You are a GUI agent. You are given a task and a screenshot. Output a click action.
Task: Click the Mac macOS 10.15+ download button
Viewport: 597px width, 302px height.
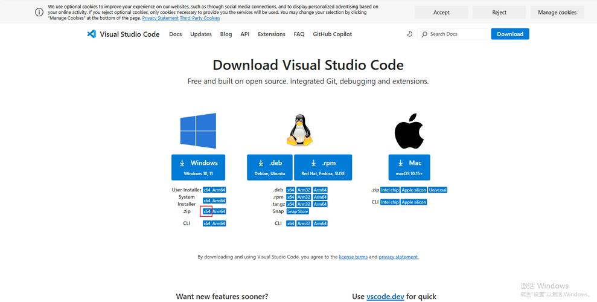pos(409,167)
